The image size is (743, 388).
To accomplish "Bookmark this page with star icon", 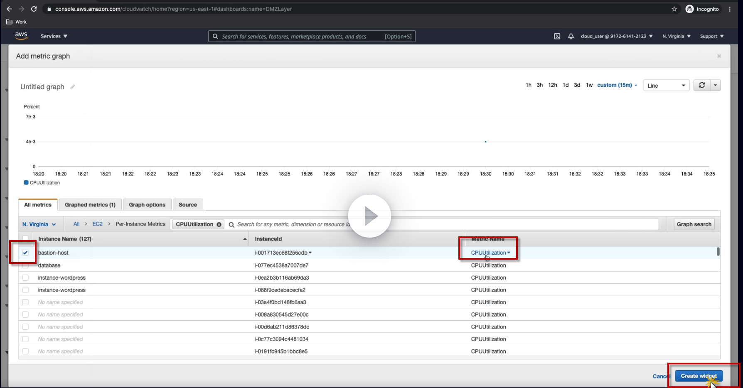I will (x=674, y=9).
